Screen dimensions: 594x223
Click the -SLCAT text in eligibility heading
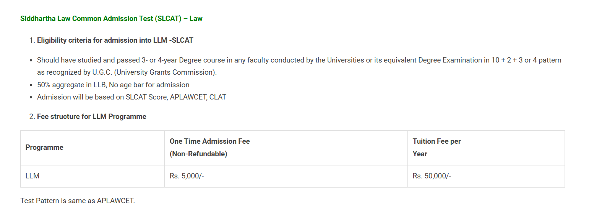click(181, 40)
